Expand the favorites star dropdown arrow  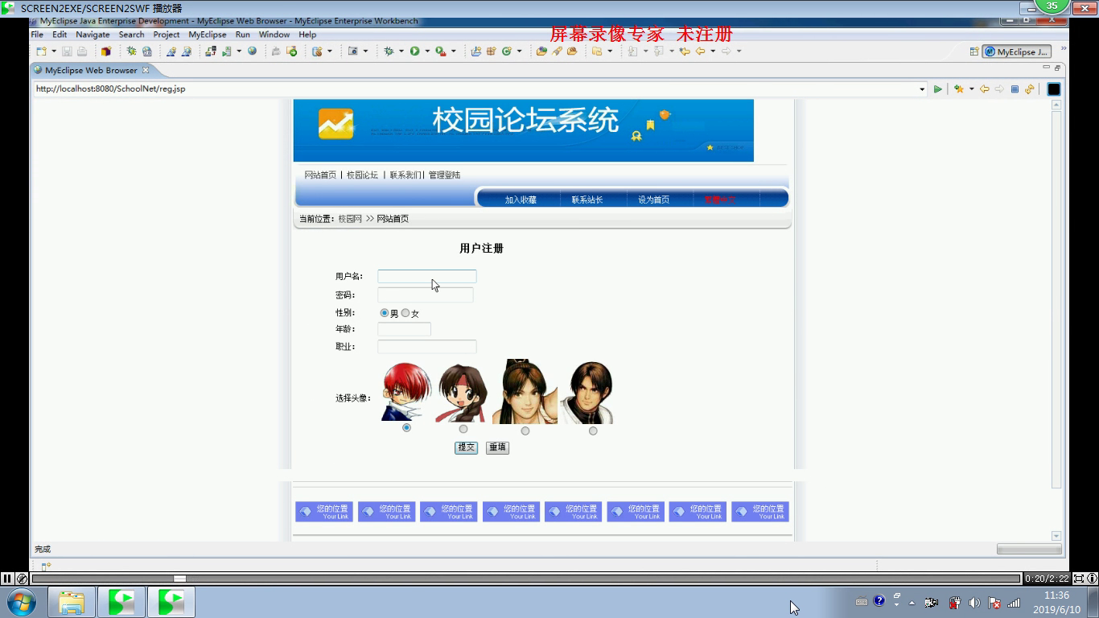point(971,89)
